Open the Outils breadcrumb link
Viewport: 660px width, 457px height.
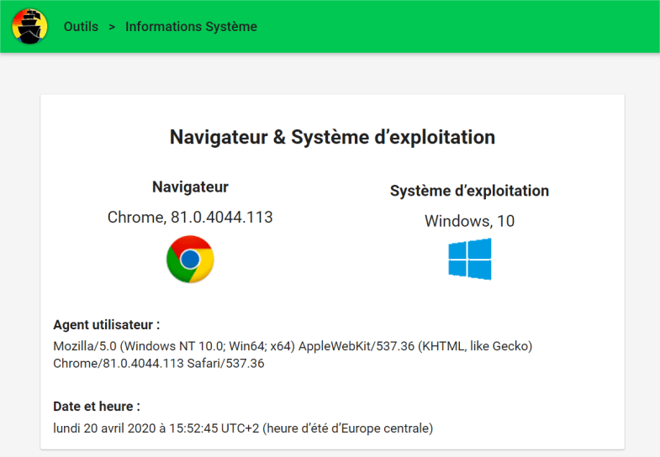[x=81, y=27]
